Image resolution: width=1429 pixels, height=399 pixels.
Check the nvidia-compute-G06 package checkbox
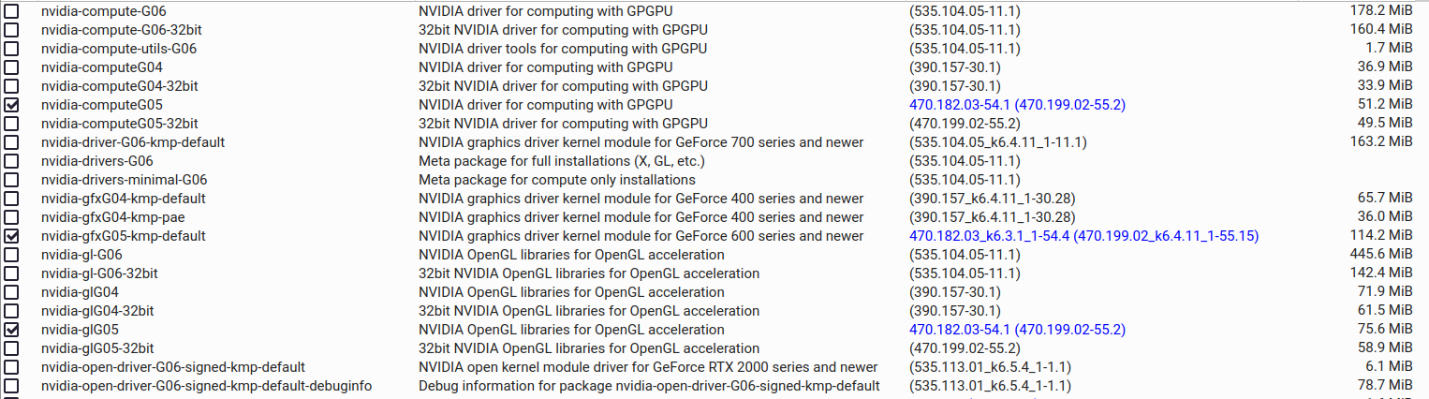point(11,10)
